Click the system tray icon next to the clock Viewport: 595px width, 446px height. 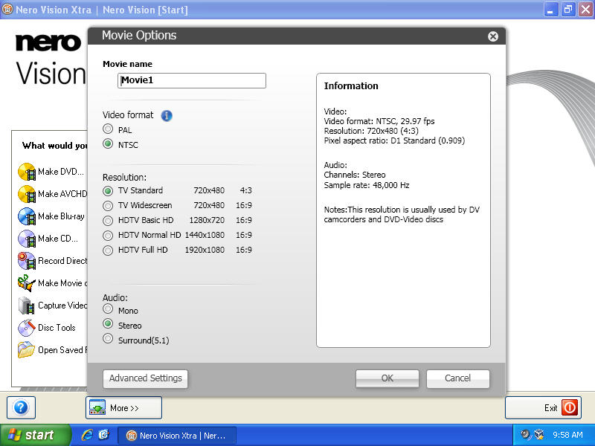point(538,435)
